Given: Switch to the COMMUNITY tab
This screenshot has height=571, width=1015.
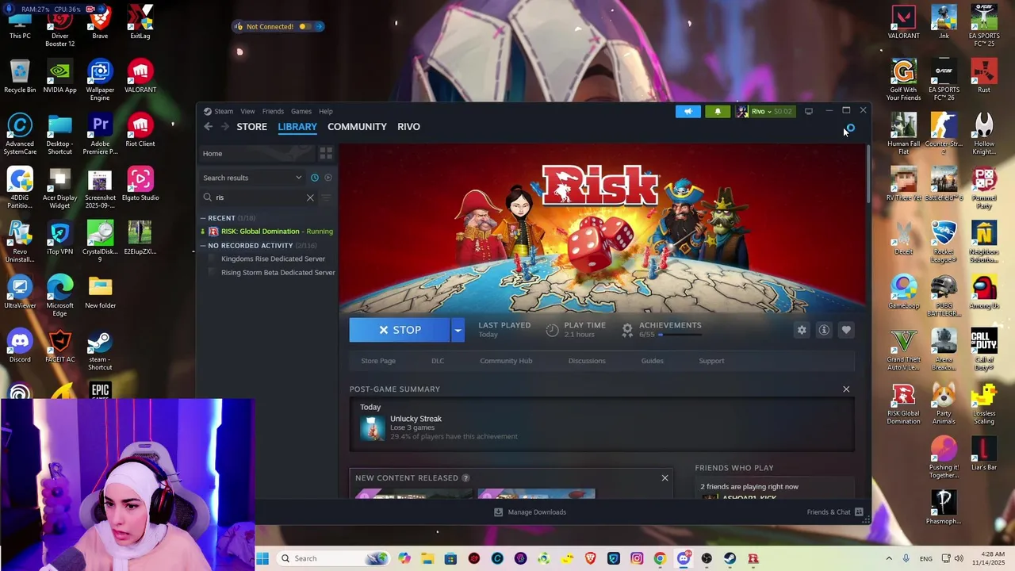Looking at the screenshot, I should click(357, 127).
